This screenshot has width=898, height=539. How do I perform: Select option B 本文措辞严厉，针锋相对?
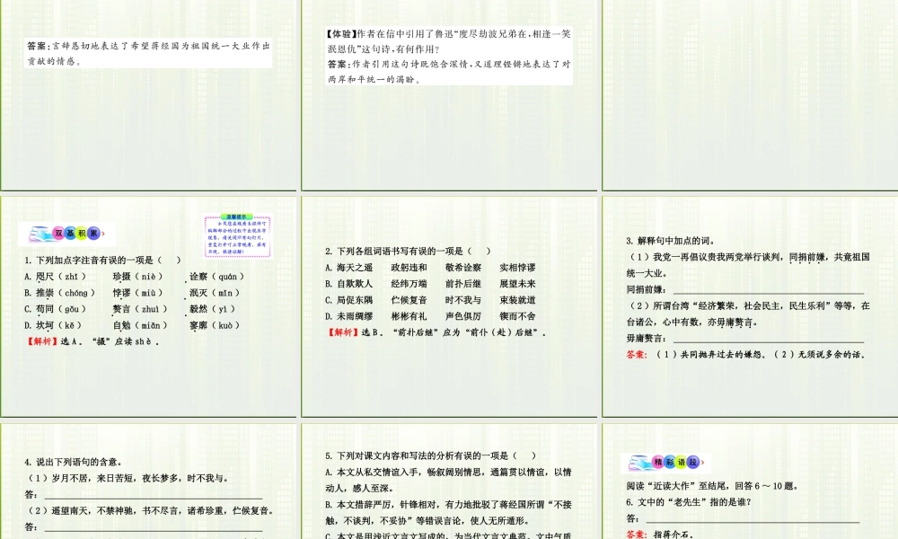point(448,513)
